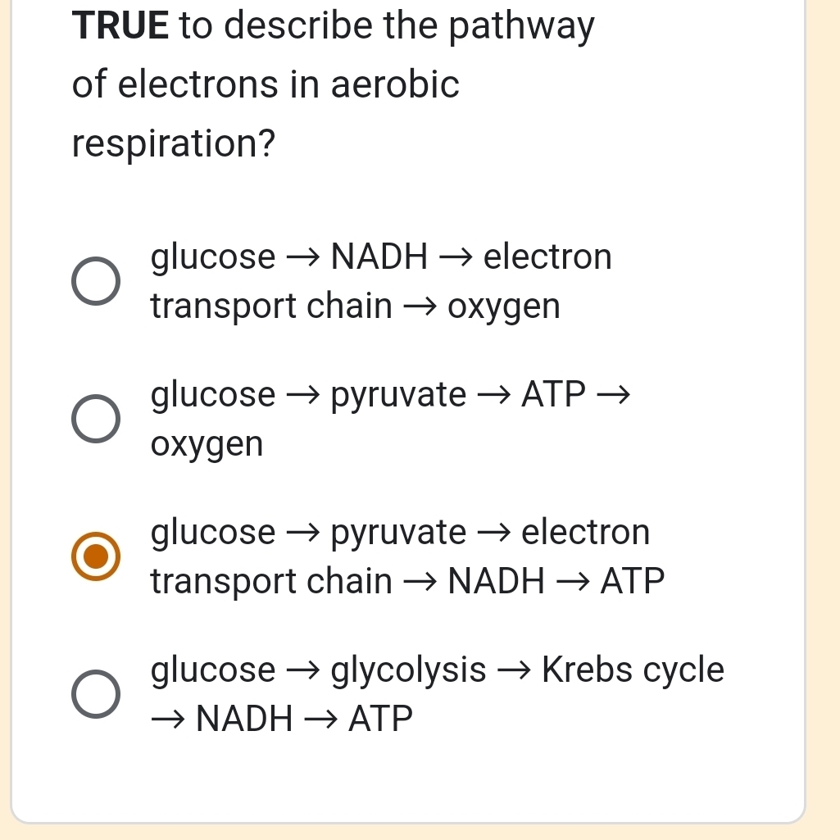Viewport: 840px width, 840px height.
Task: Click the word glycolysis in the last answer
Action: pyautogui.click(x=407, y=669)
